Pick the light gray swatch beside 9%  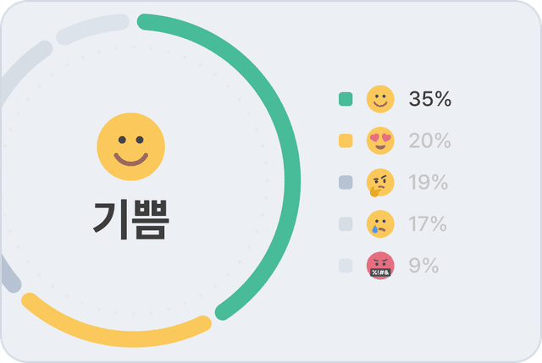pos(346,266)
